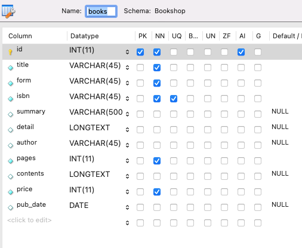Click the hollow diamond icon beside author
The height and width of the screenshot is (248, 302).
pyautogui.click(x=11, y=145)
